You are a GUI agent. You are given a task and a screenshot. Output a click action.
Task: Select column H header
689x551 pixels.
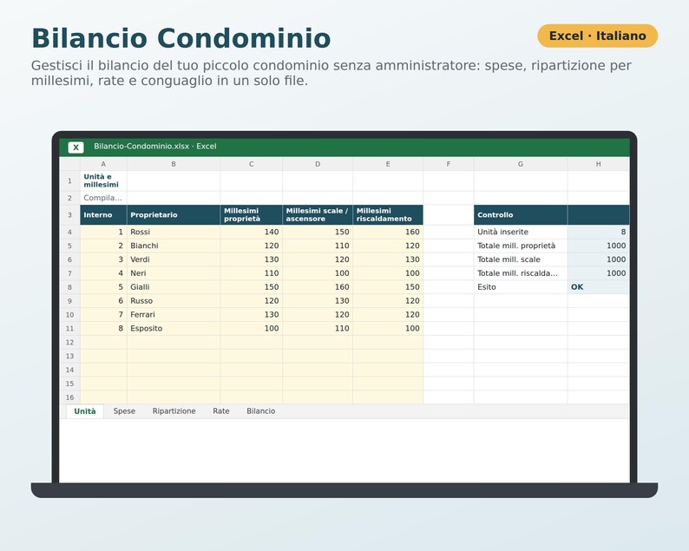tap(599, 164)
